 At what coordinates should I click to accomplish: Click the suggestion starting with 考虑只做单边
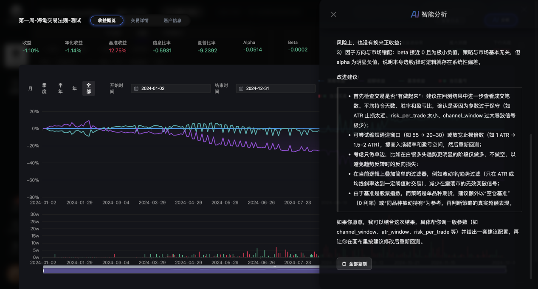[434, 159]
